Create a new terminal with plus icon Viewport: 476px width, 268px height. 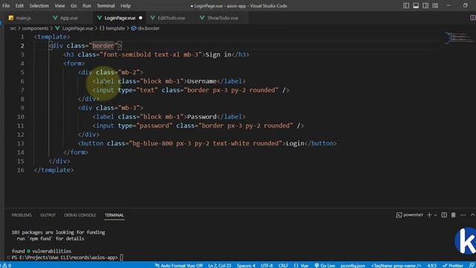[x=429, y=215]
